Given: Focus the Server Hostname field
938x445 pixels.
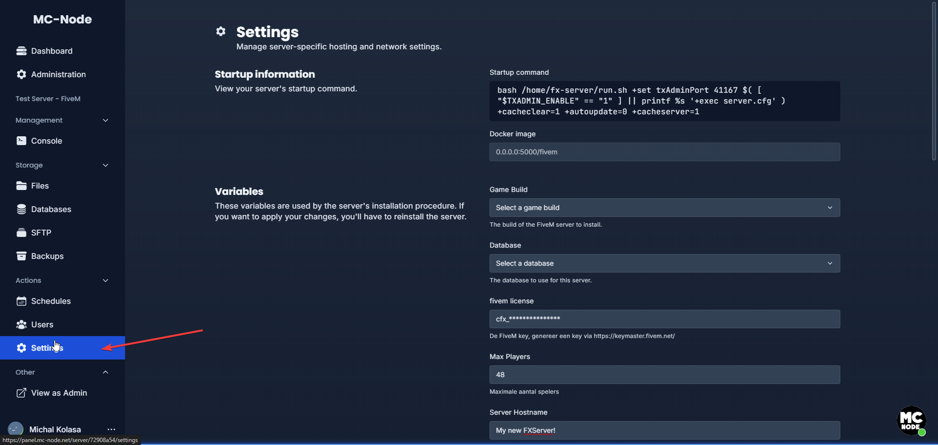Looking at the screenshot, I should (664, 430).
